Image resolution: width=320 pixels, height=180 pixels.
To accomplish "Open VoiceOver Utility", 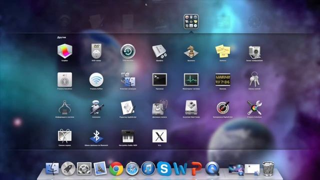I will (64, 79).
